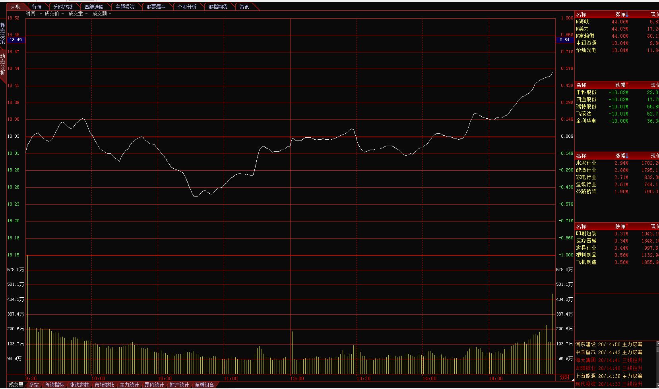
Task: Click the 18.49 price marker on left axis
Action: (x=16, y=40)
